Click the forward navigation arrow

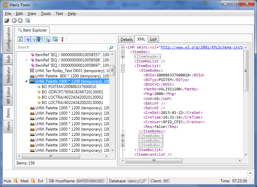(20, 21)
